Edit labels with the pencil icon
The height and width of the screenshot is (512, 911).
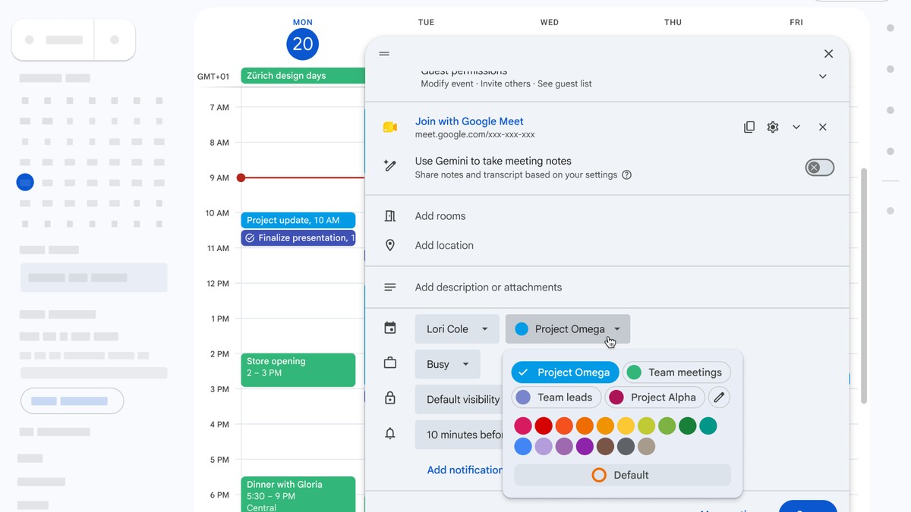(719, 397)
